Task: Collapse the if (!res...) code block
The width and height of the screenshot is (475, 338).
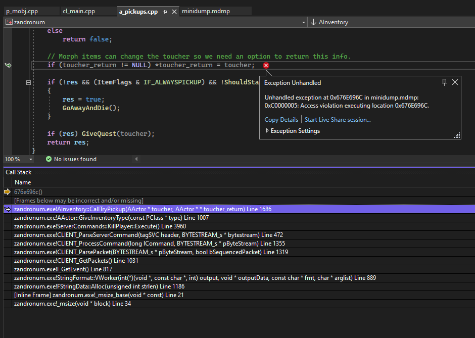Action: click(29, 82)
